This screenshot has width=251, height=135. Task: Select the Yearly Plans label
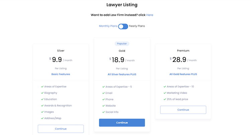click(137, 26)
